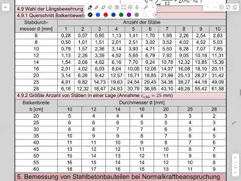Open the more options circle icon
This screenshot has height=181, width=241.
click(x=221, y=7)
